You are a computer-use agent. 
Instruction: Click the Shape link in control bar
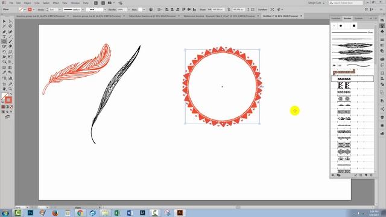pyautogui.click(x=203, y=10)
